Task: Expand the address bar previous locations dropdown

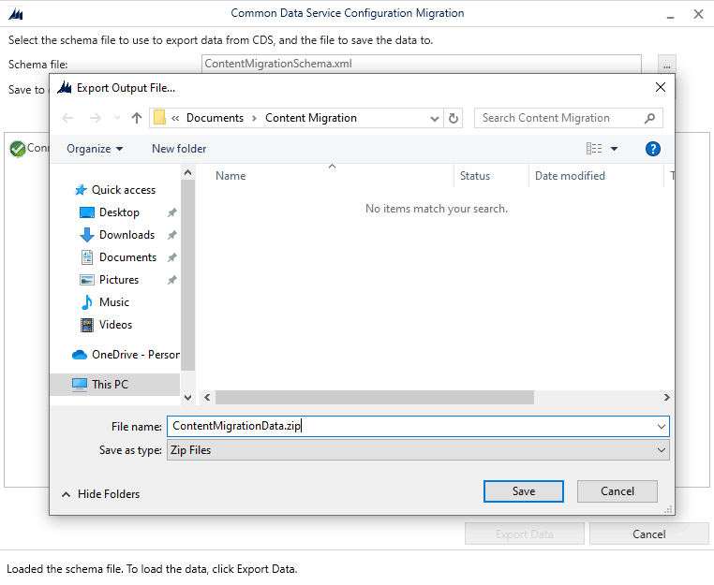Action: pyautogui.click(x=435, y=118)
